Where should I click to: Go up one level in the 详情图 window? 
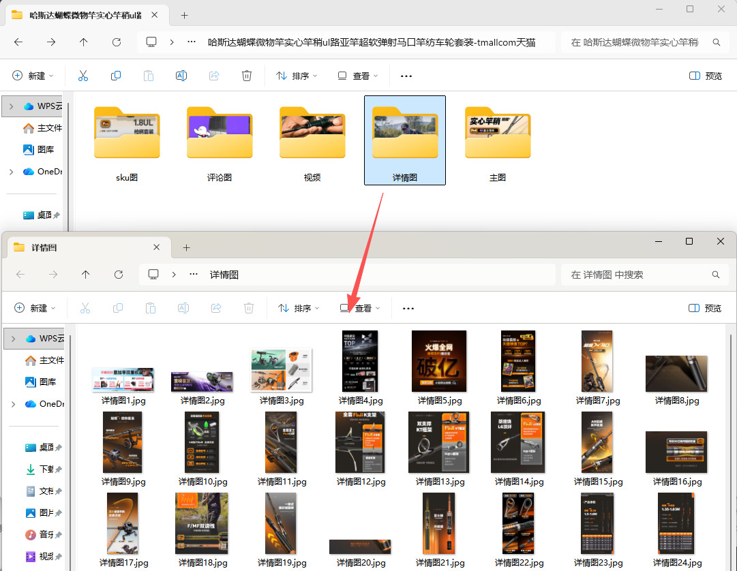click(x=85, y=275)
